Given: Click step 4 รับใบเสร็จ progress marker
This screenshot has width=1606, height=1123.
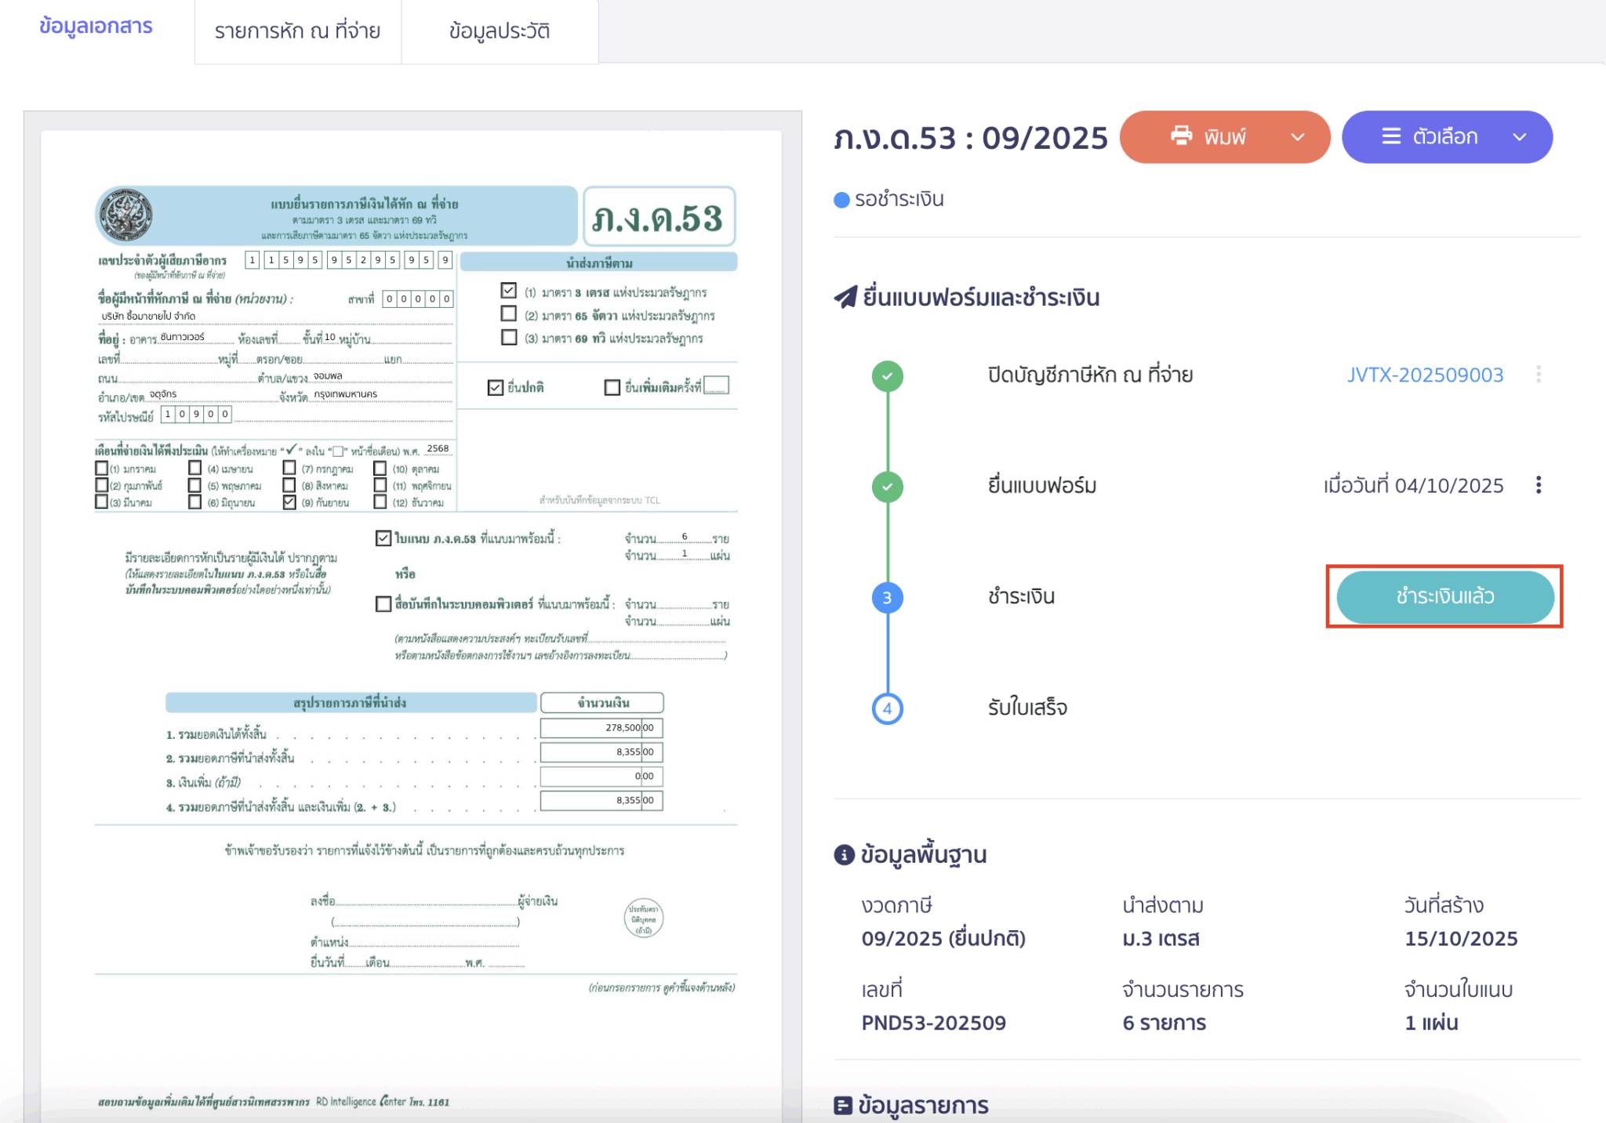Looking at the screenshot, I should tap(887, 708).
